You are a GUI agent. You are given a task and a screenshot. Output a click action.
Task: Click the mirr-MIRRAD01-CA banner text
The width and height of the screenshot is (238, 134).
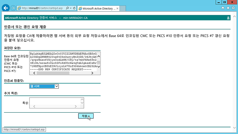75,18
